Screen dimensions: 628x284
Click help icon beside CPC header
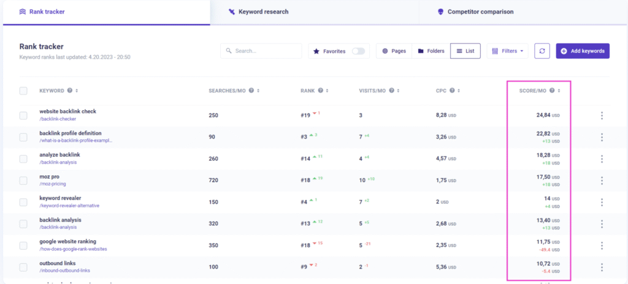(x=452, y=91)
